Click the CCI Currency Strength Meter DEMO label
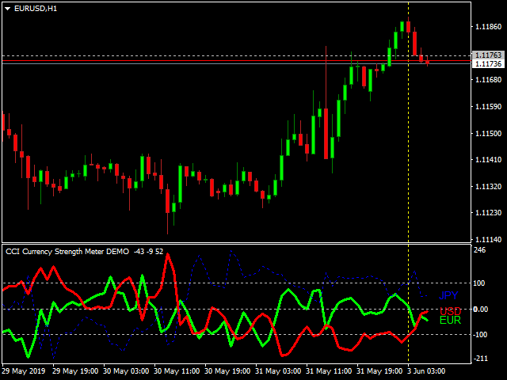Screen dimensions: 507x380 67,252
